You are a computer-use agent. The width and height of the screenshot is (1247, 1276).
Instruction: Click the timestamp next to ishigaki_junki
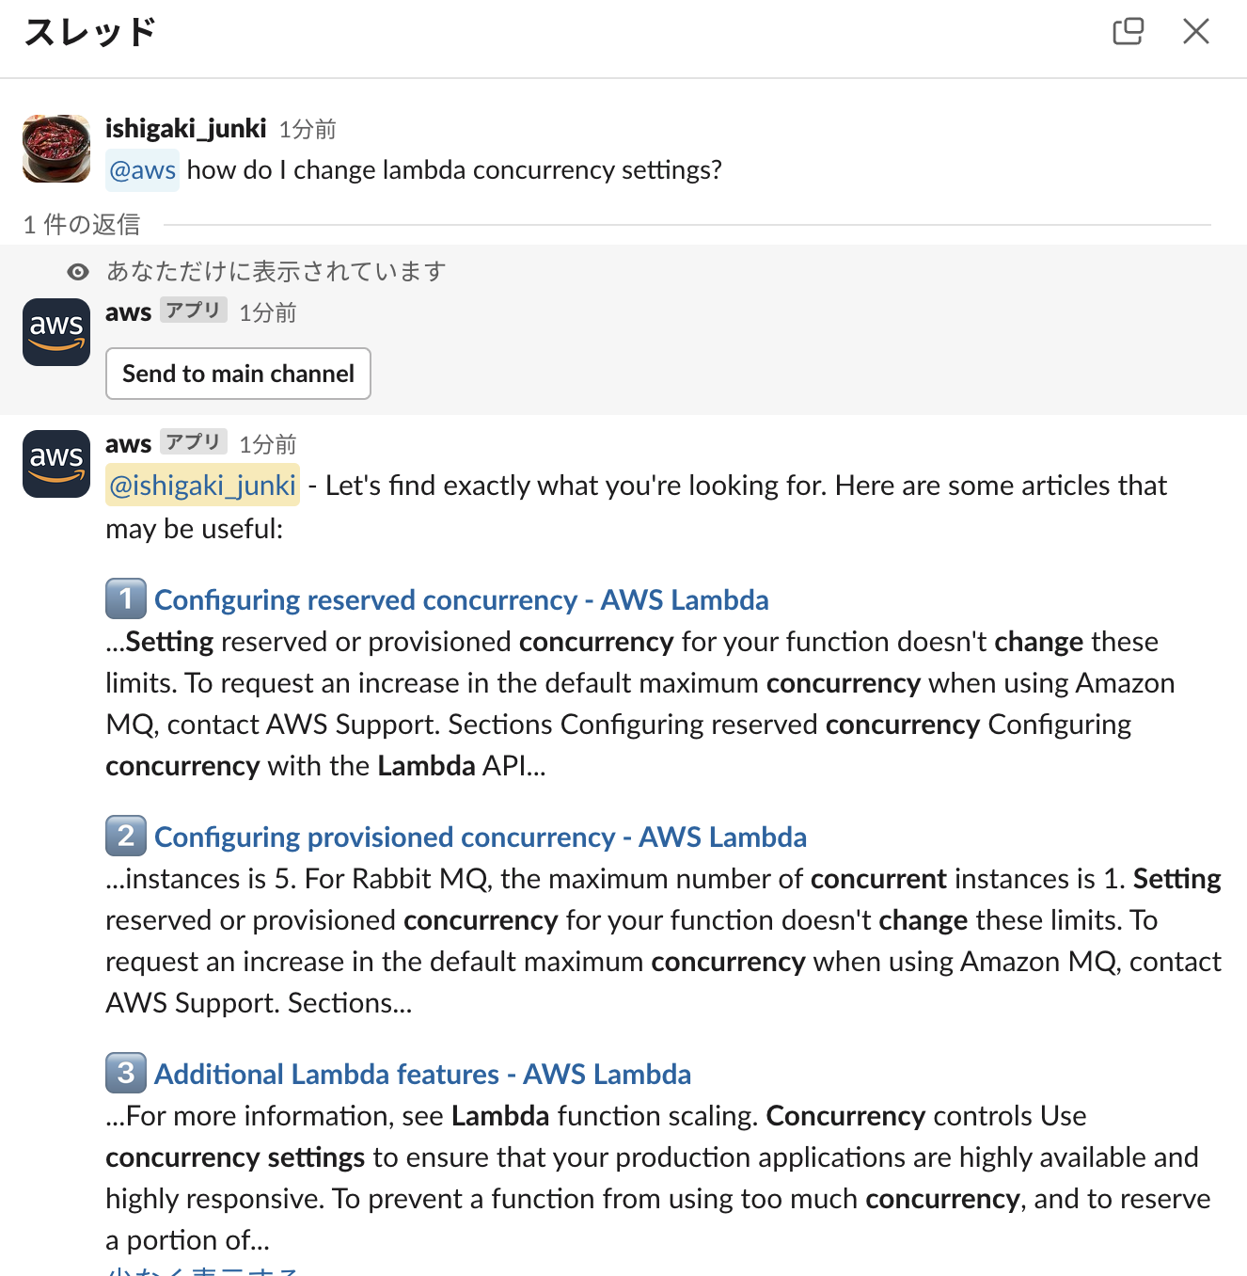(308, 129)
